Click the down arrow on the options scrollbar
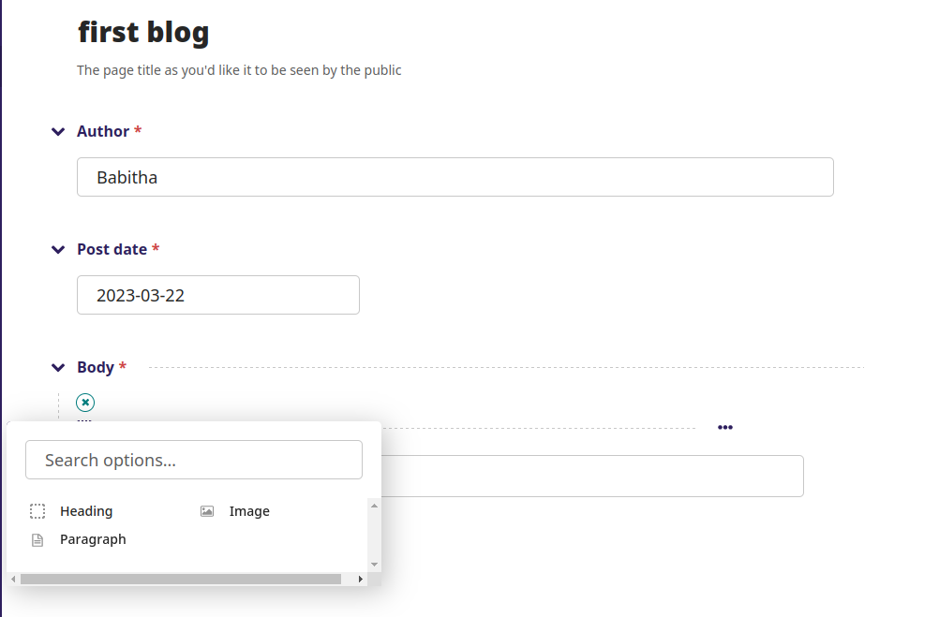Image resolution: width=939 pixels, height=617 pixels. pos(374,564)
